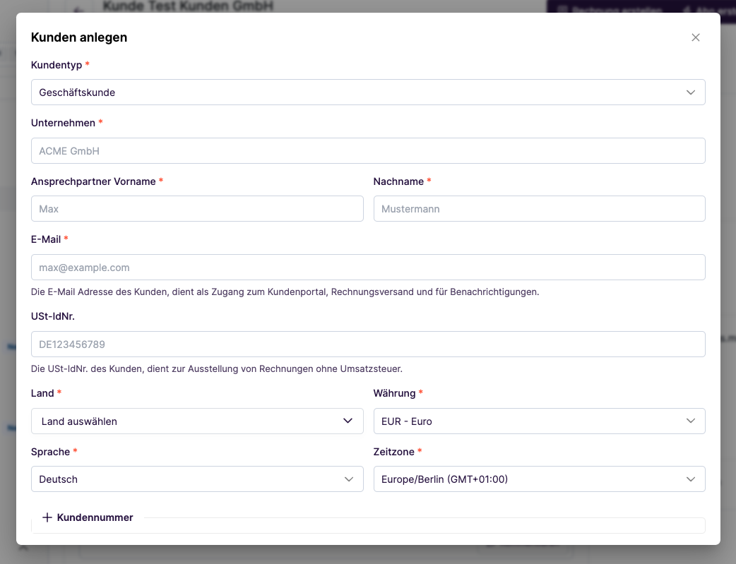Open the Zeitzone dropdown showing Europe/Berlin

(539, 479)
